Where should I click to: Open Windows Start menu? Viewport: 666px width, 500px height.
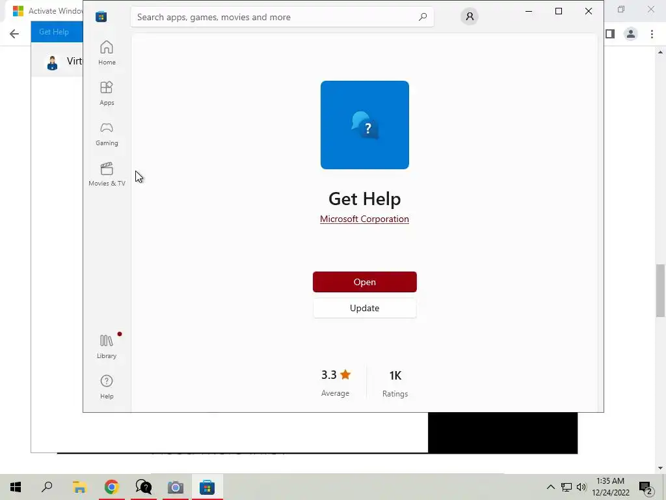16,487
